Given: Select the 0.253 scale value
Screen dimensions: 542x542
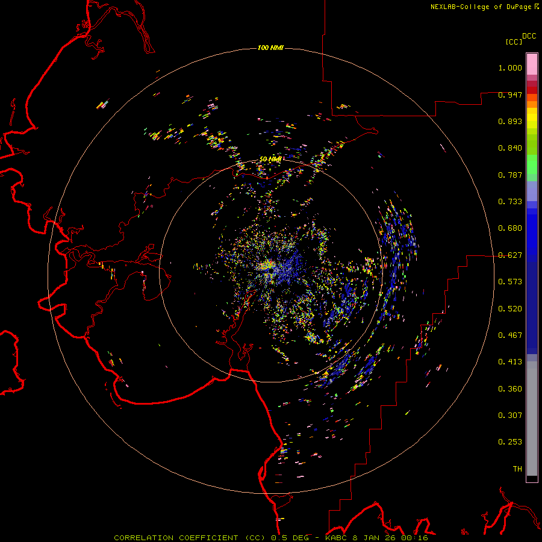Looking at the screenshot, I should pos(510,442).
